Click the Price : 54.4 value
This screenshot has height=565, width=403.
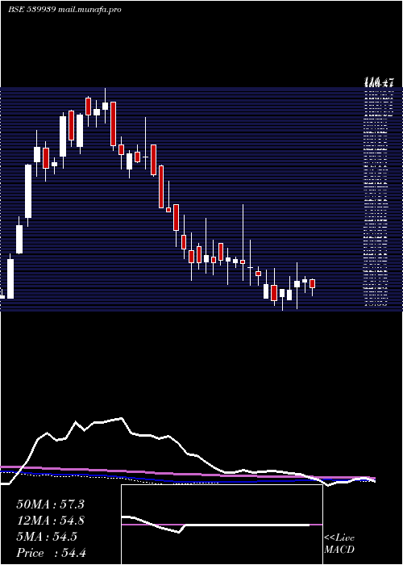coord(51,553)
